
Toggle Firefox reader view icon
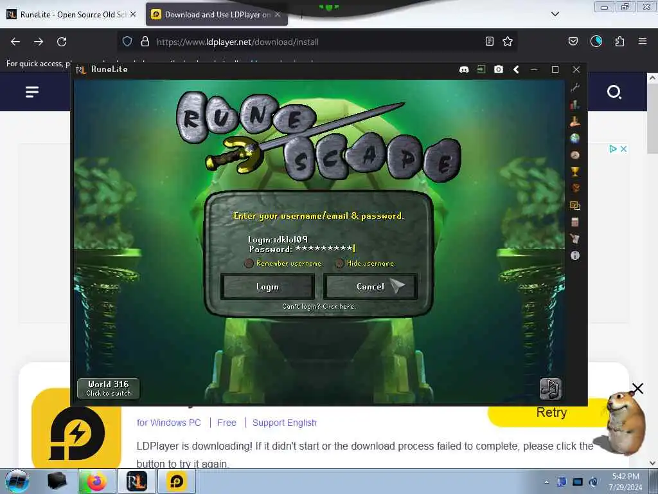tap(489, 41)
